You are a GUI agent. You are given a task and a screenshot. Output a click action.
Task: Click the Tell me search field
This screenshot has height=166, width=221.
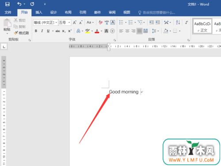[156, 12]
